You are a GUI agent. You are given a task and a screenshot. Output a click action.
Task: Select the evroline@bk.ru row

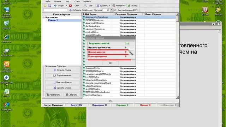(x=129, y=32)
